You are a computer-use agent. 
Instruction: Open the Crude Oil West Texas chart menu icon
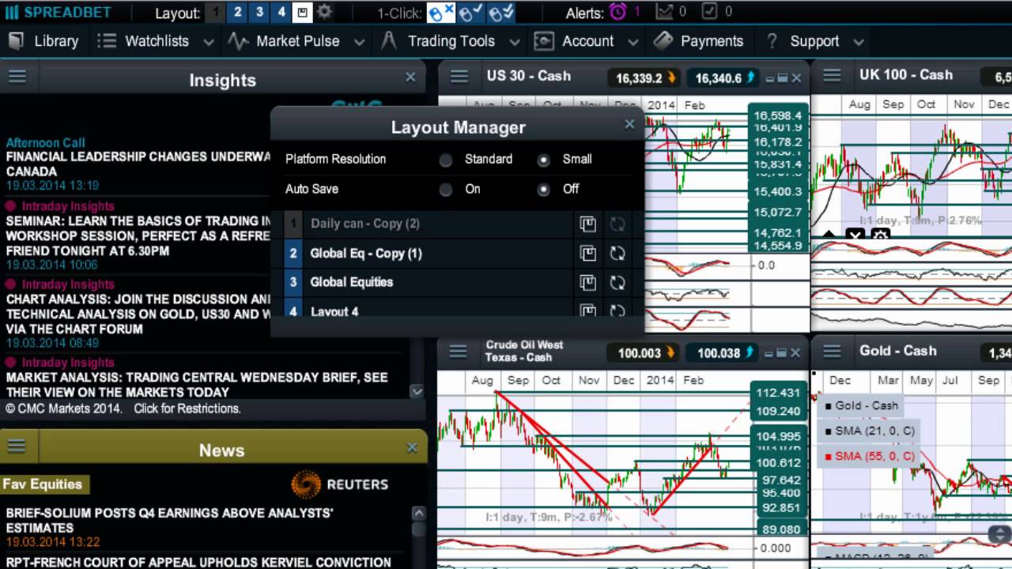click(x=459, y=352)
